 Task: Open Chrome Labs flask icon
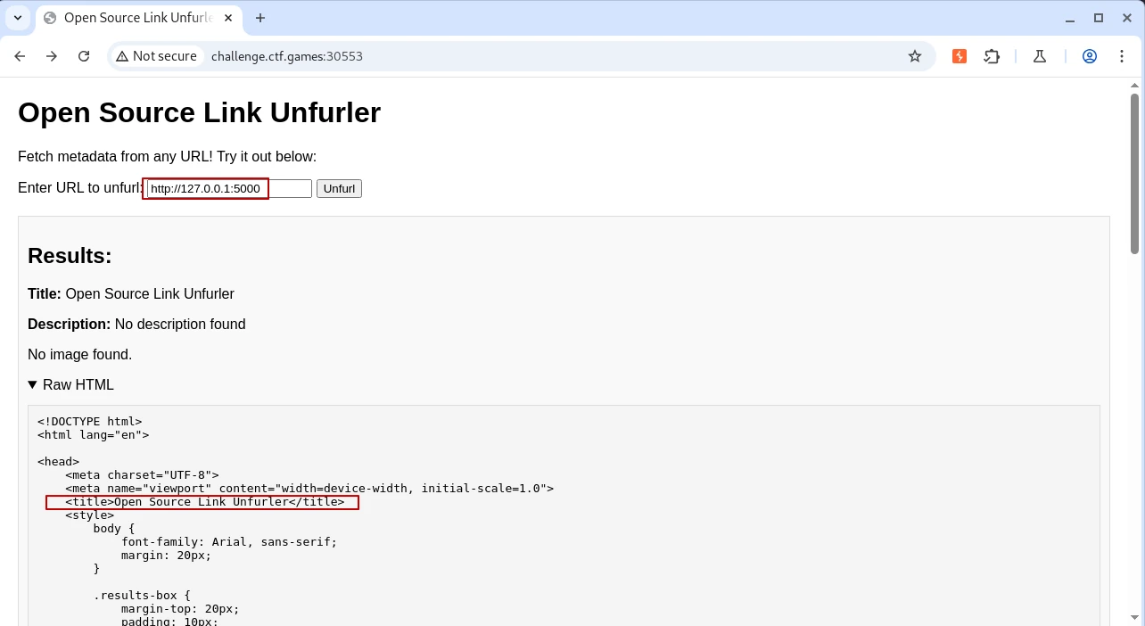[1040, 56]
